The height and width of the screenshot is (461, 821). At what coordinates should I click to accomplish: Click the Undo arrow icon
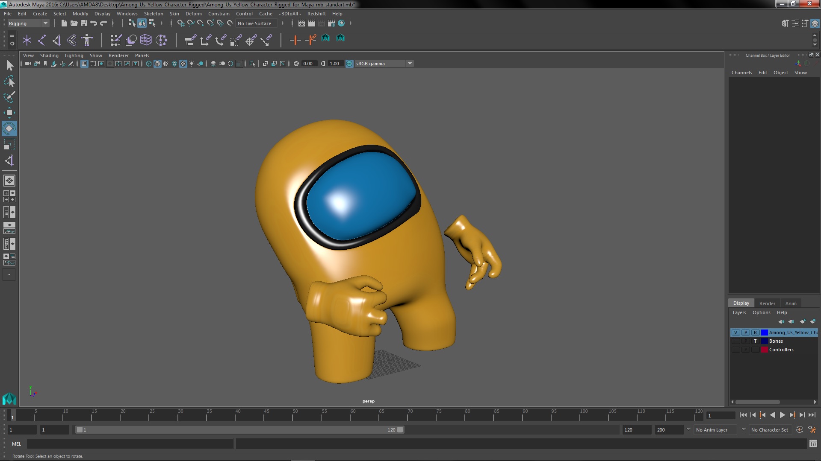point(94,23)
